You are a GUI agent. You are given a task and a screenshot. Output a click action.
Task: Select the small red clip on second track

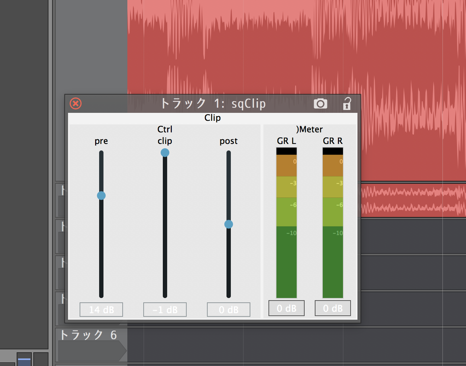coord(413,200)
